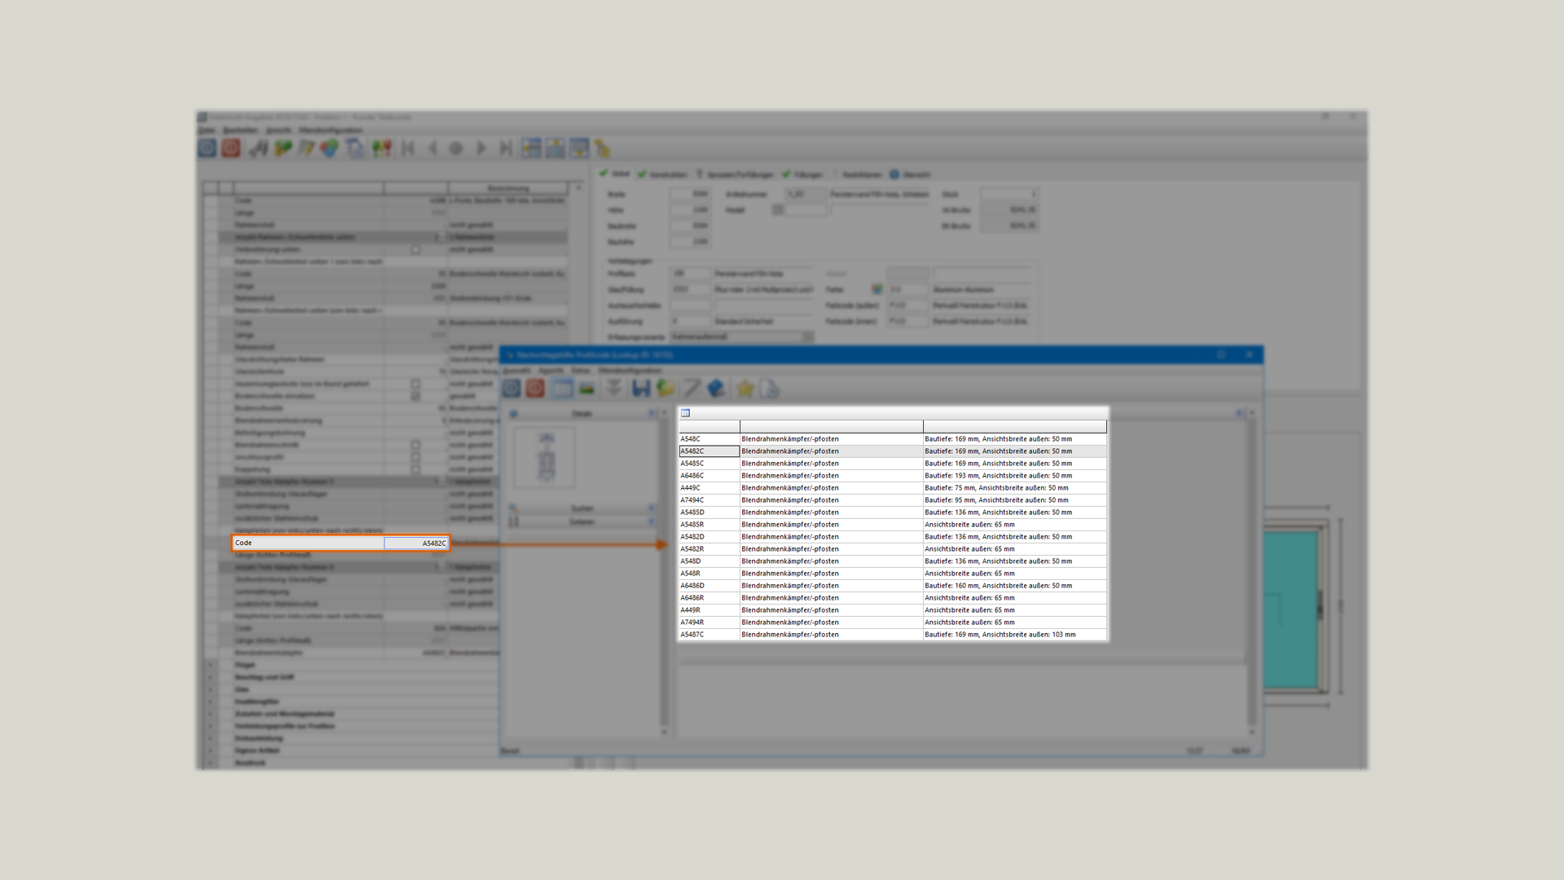The width and height of the screenshot is (1564, 880).
Task: Click the 'Bautiefe: 75 mm' description cell
Action: tap(1015, 487)
